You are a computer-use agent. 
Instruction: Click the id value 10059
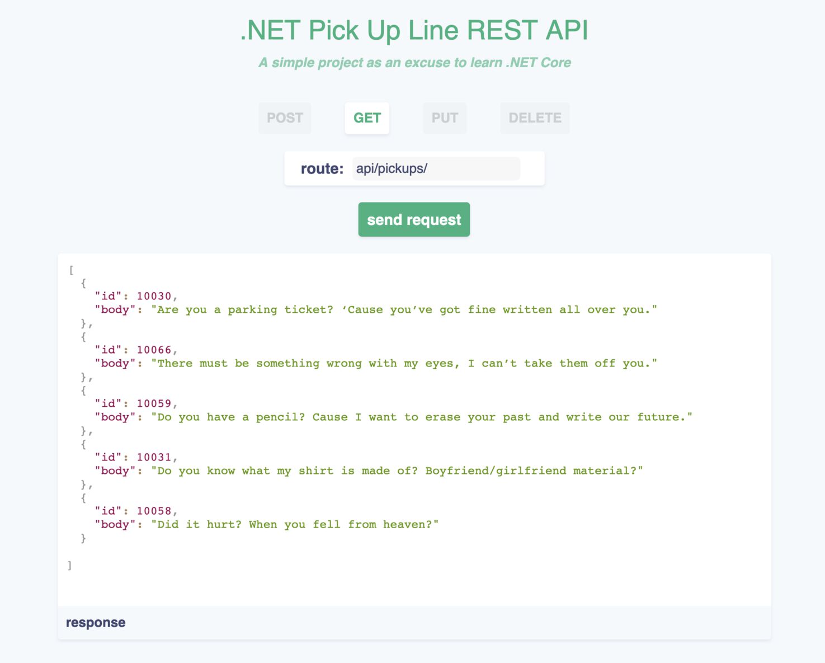point(154,403)
